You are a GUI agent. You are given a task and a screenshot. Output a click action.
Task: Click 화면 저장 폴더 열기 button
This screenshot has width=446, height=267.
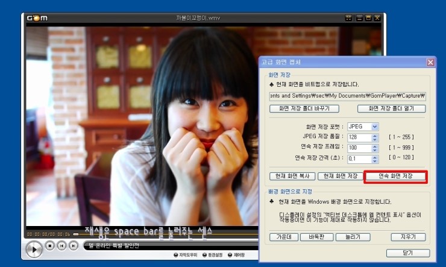[x=391, y=108]
